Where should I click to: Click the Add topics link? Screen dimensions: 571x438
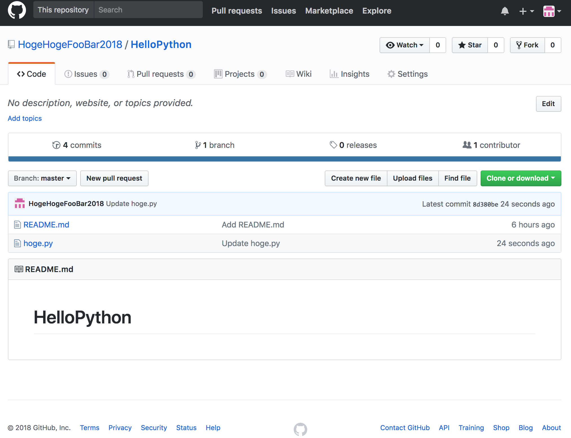[x=25, y=118]
